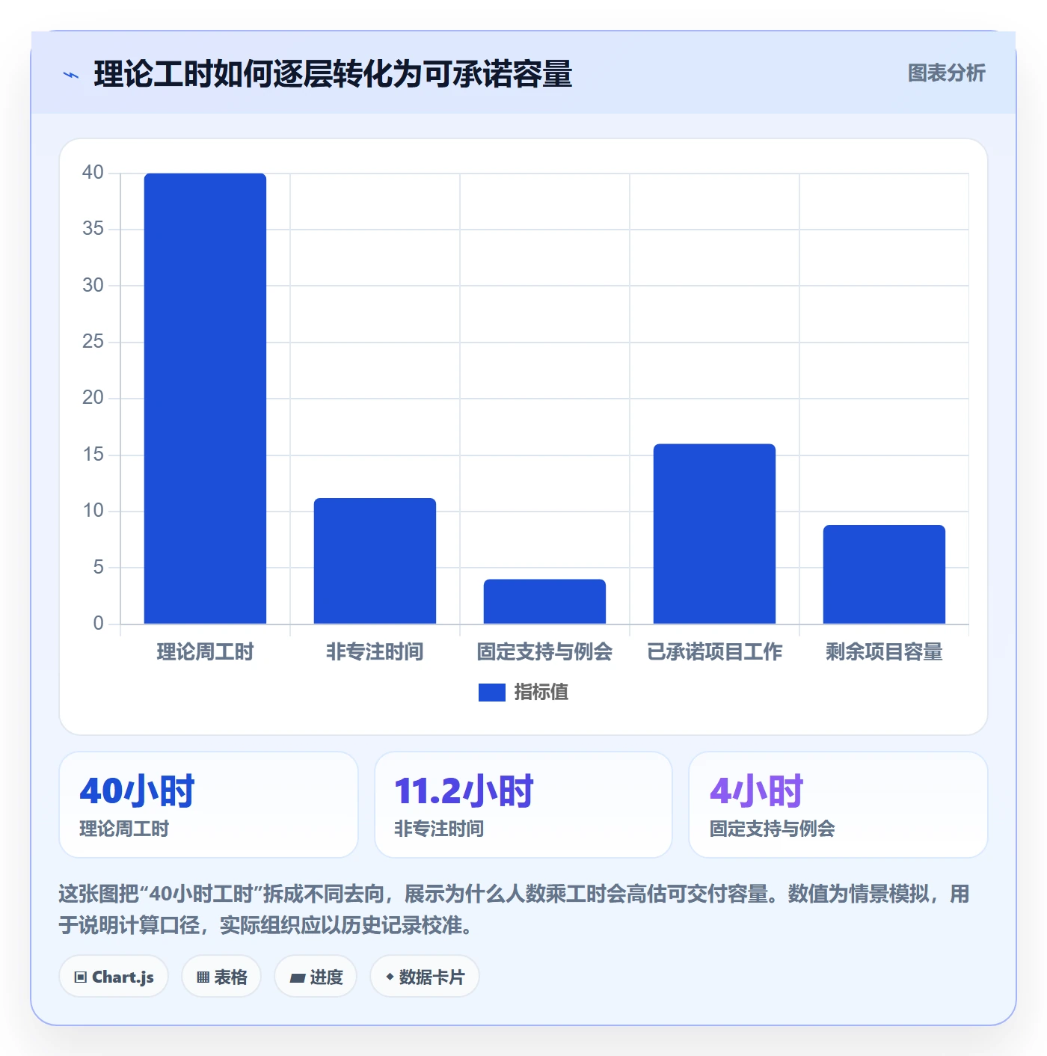Click the description paragraph starting 这张图把
The width and height of the screenshot is (1047, 1056).
[x=515, y=909]
